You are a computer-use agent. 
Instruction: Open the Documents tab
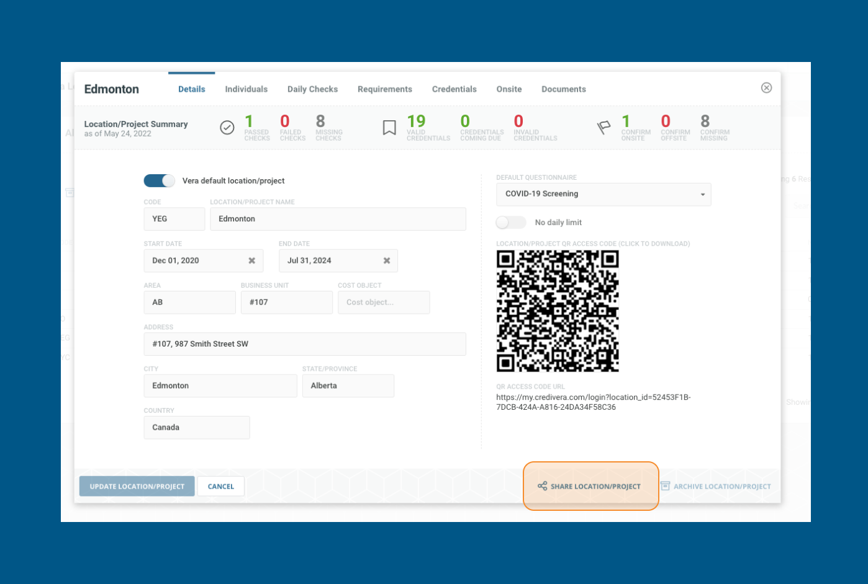563,89
